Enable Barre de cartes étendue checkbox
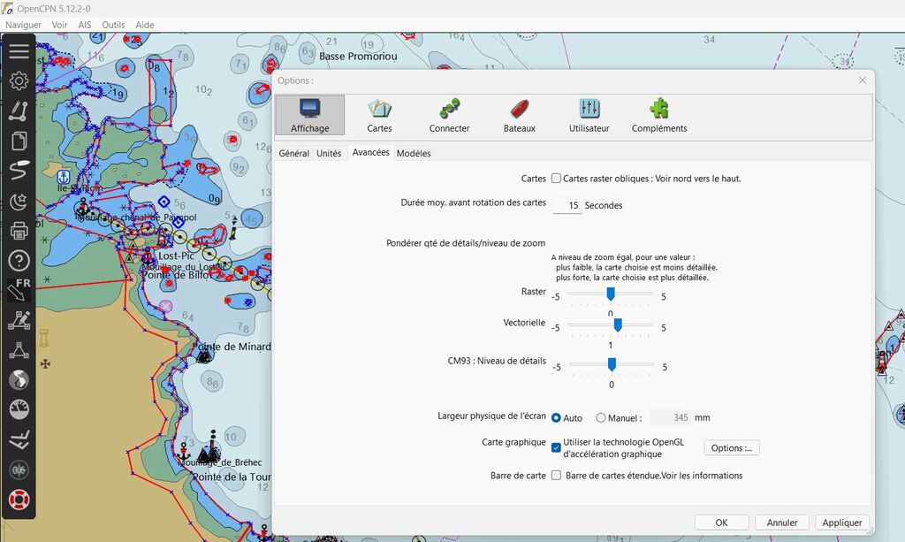Image resolution: width=905 pixels, height=542 pixels. pos(556,476)
